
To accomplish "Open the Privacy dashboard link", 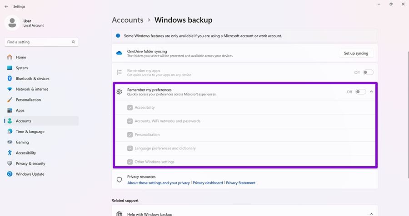I will pos(208,183).
